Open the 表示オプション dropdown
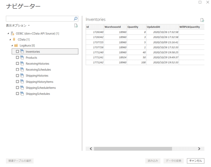This screenshot has width=211, height=167. point(18,26)
